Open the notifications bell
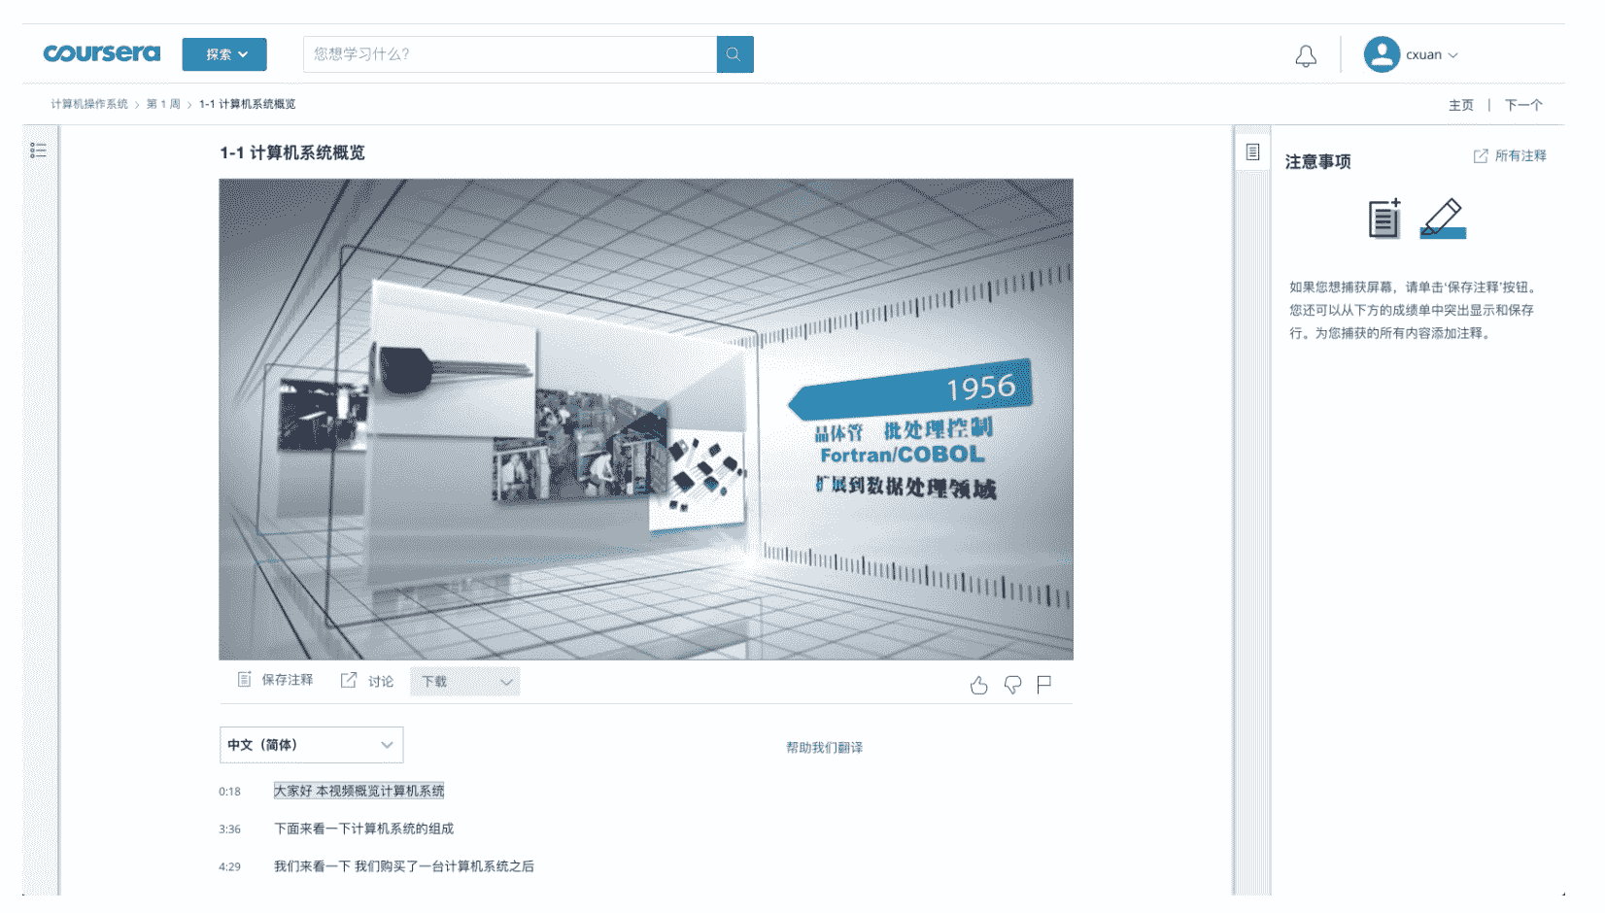 [x=1305, y=56]
